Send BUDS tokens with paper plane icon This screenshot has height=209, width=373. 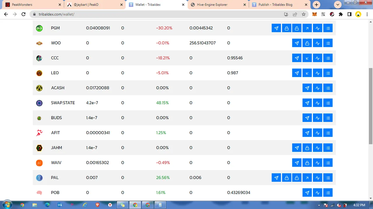pos(307,118)
